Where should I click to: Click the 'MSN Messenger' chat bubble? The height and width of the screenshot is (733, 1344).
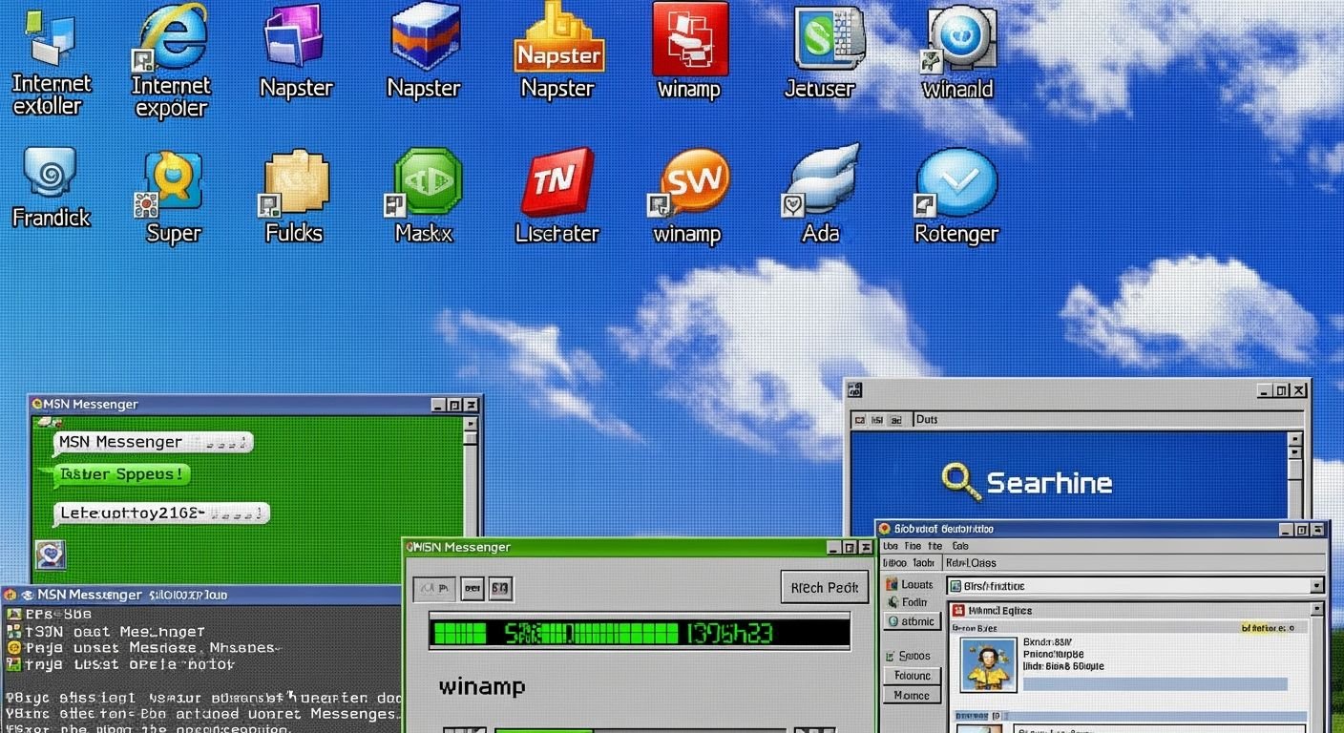153,442
